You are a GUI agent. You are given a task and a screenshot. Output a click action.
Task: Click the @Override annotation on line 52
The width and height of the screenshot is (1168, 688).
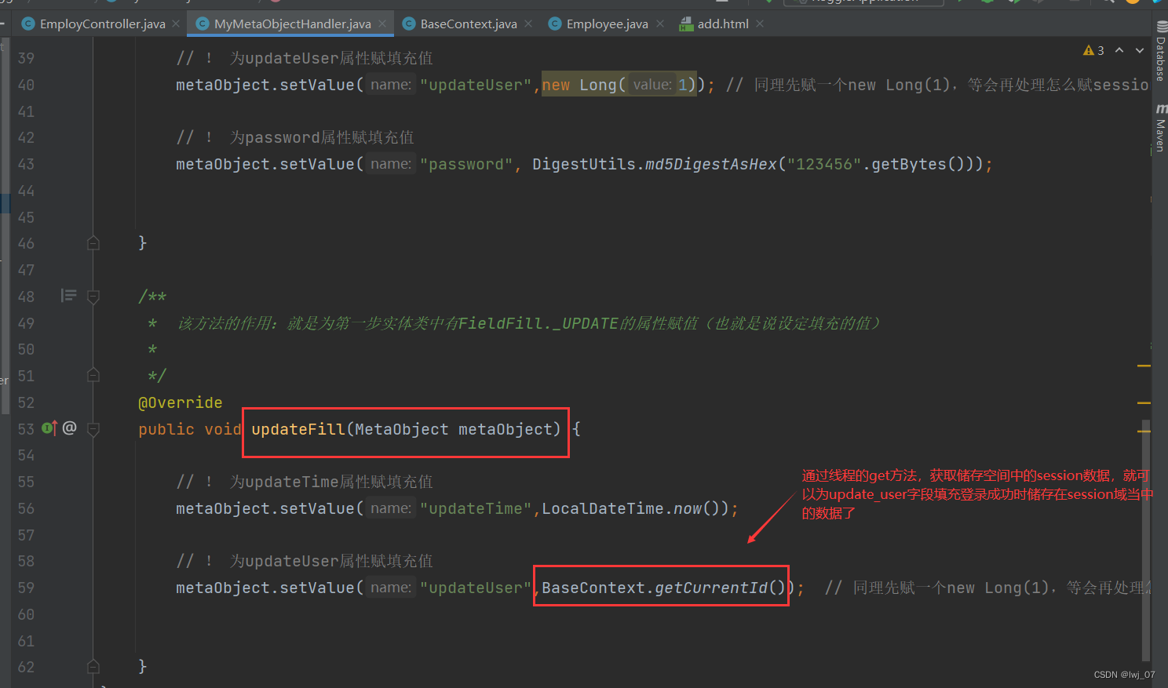point(181,402)
